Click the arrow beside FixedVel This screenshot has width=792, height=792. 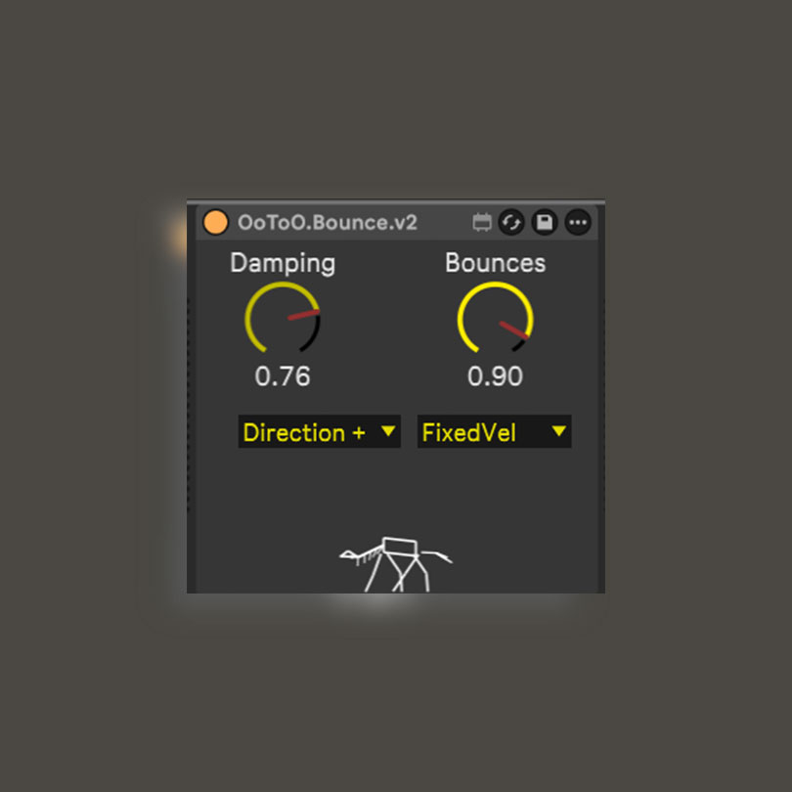point(558,431)
